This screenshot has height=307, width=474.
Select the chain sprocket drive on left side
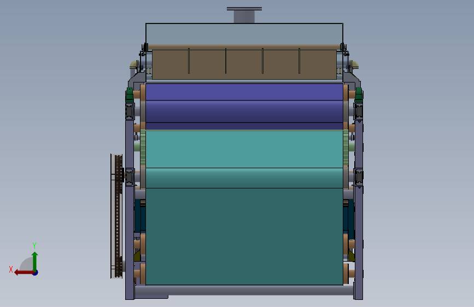point(116,216)
